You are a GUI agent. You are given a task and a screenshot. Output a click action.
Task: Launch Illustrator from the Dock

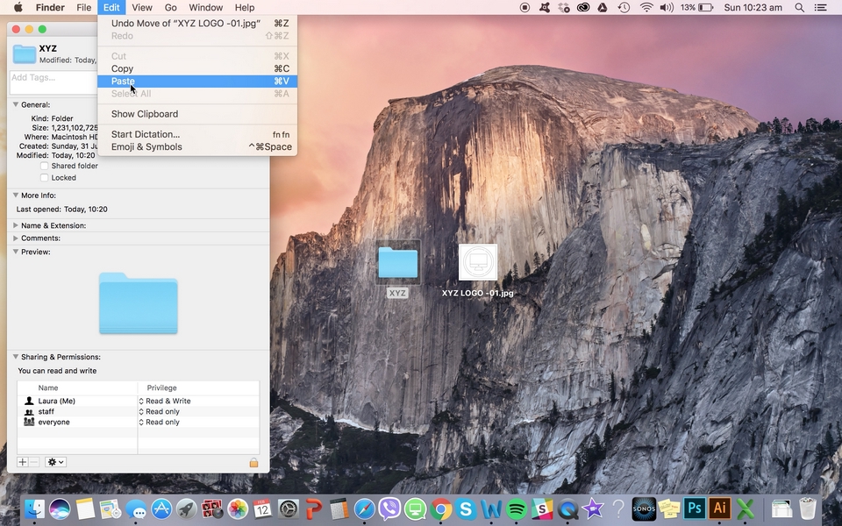click(720, 508)
